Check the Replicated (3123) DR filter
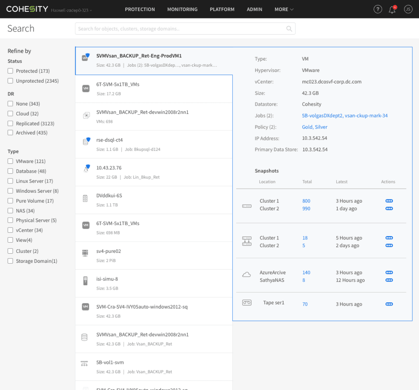Image resolution: width=419 pixels, height=390 pixels. coord(11,124)
